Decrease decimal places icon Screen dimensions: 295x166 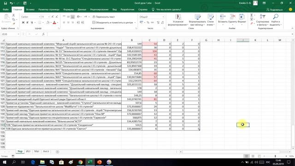[x=162, y=23]
